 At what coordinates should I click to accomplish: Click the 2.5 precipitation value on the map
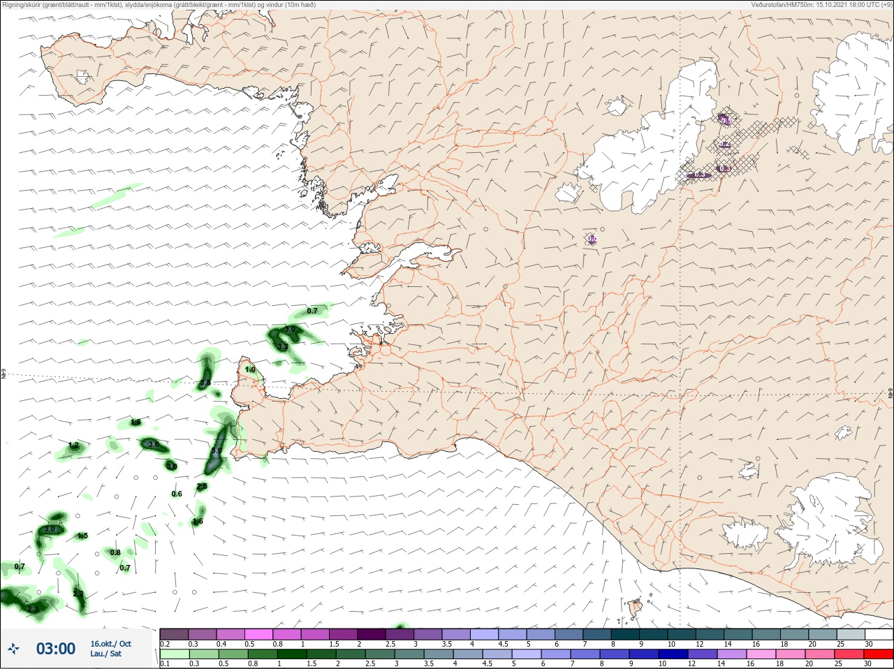[x=202, y=486]
